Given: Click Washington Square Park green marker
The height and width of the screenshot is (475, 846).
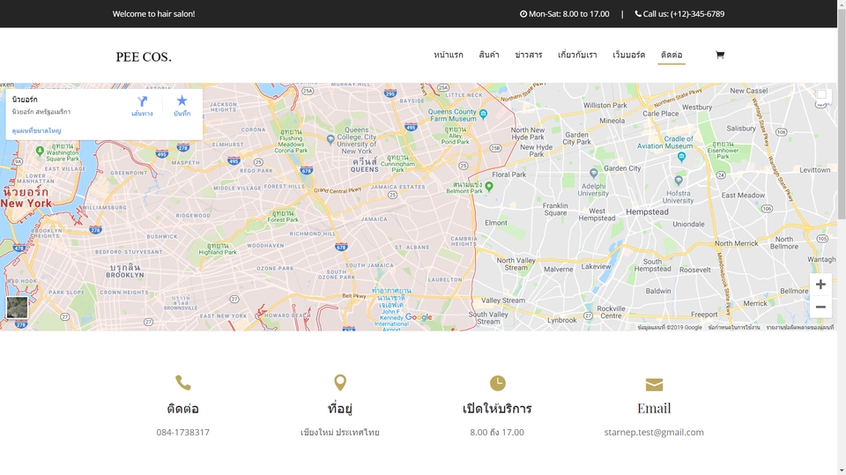Looking at the screenshot, I should tap(40, 152).
